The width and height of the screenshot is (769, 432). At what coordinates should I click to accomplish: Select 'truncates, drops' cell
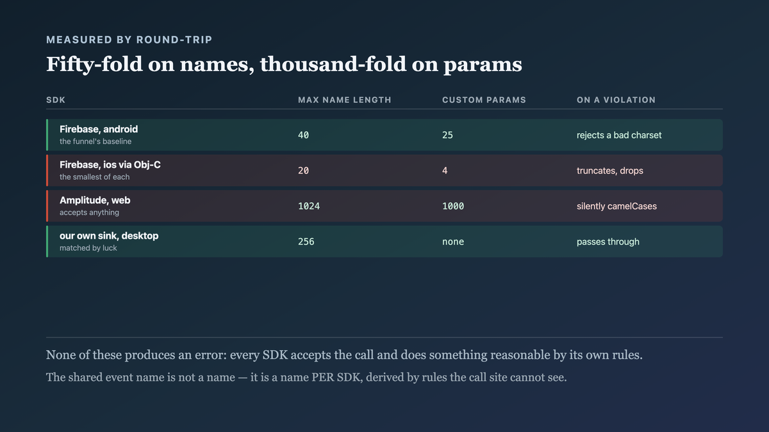coord(610,171)
